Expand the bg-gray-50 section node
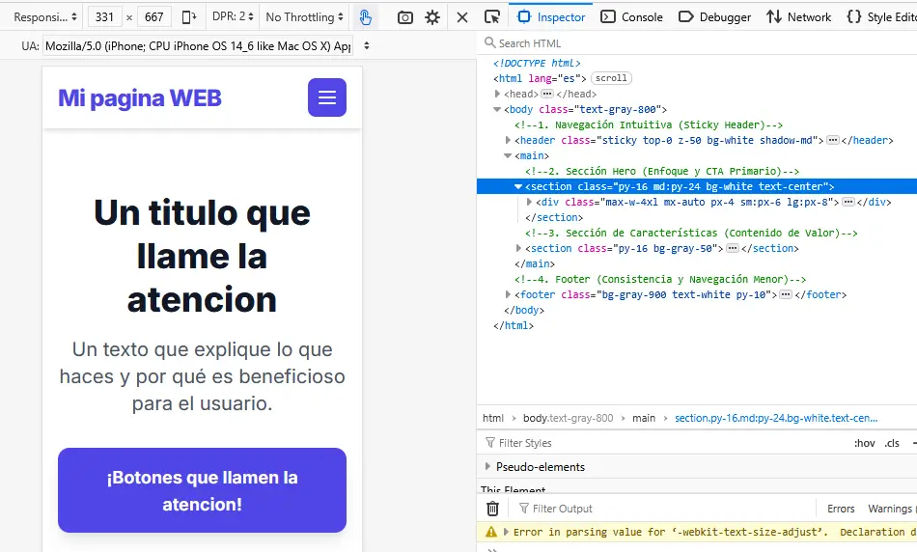 coord(518,248)
